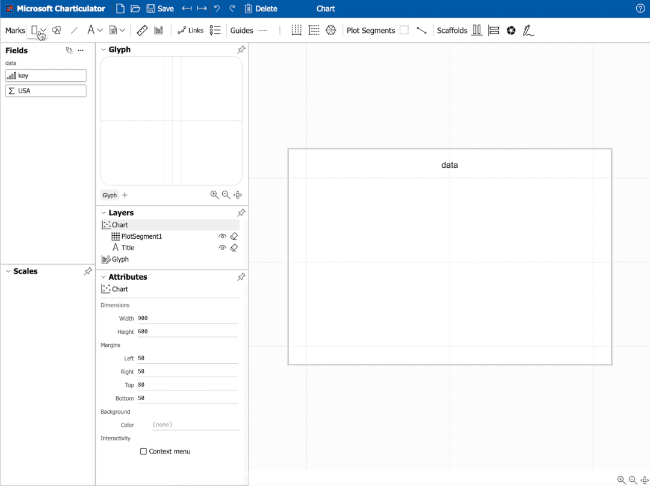Screen dimensions: 650x486
Task: Pin the Attributes panel
Action: tap(241, 277)
